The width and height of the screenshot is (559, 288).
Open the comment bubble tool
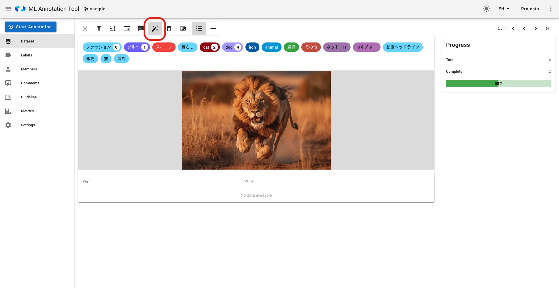(141, 29)
